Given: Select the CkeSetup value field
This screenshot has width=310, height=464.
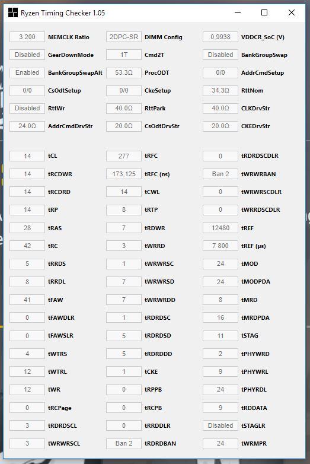Looking at the screenshot, I should click(x=124, y=90).
